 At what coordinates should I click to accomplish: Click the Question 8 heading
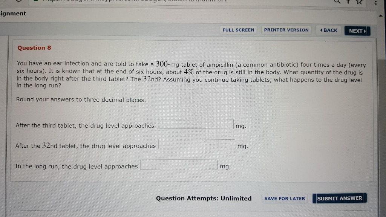coord(34,48)
